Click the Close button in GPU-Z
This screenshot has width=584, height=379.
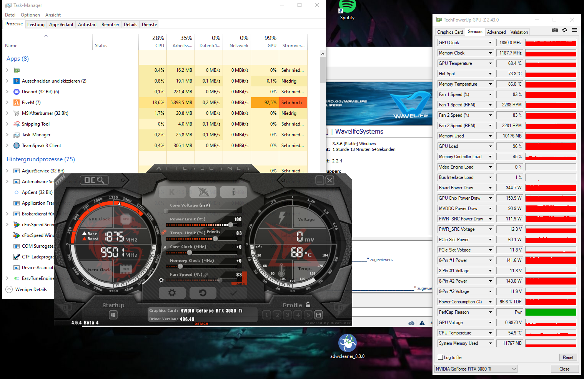(564, 369)
